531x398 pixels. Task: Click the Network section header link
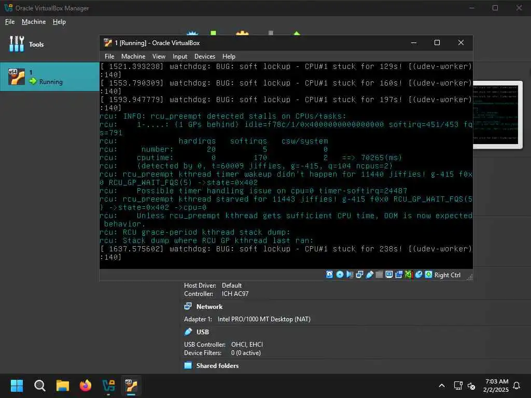point(209,307)
